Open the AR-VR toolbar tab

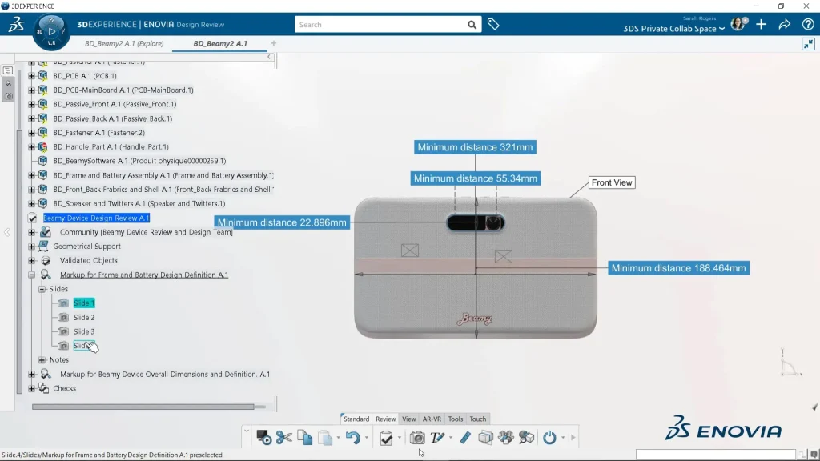[x=432, y=419]
